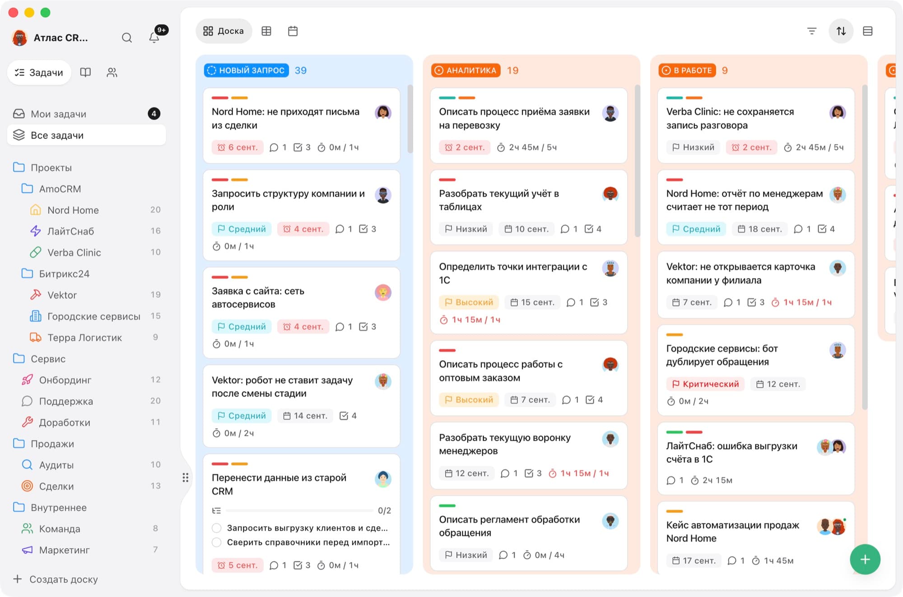Open the sort arrows button

841,31
